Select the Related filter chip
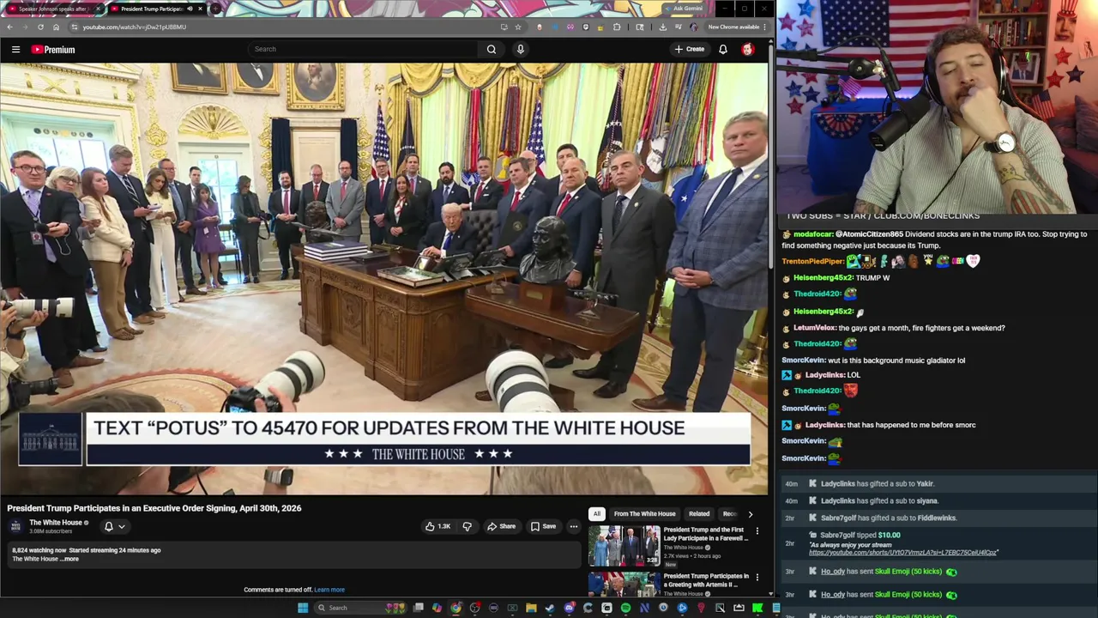The height and width of the screenshot is (618, 1098). (x=699, y=513)
